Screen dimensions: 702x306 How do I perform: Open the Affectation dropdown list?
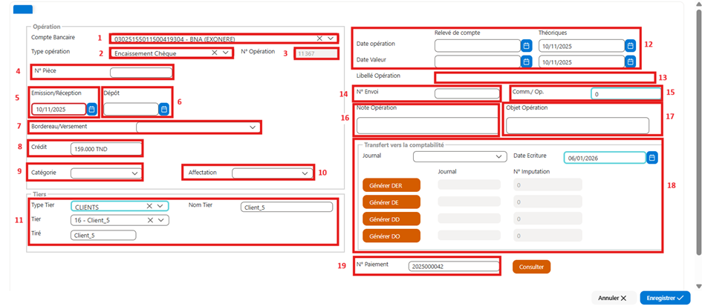tap(305, 173)
